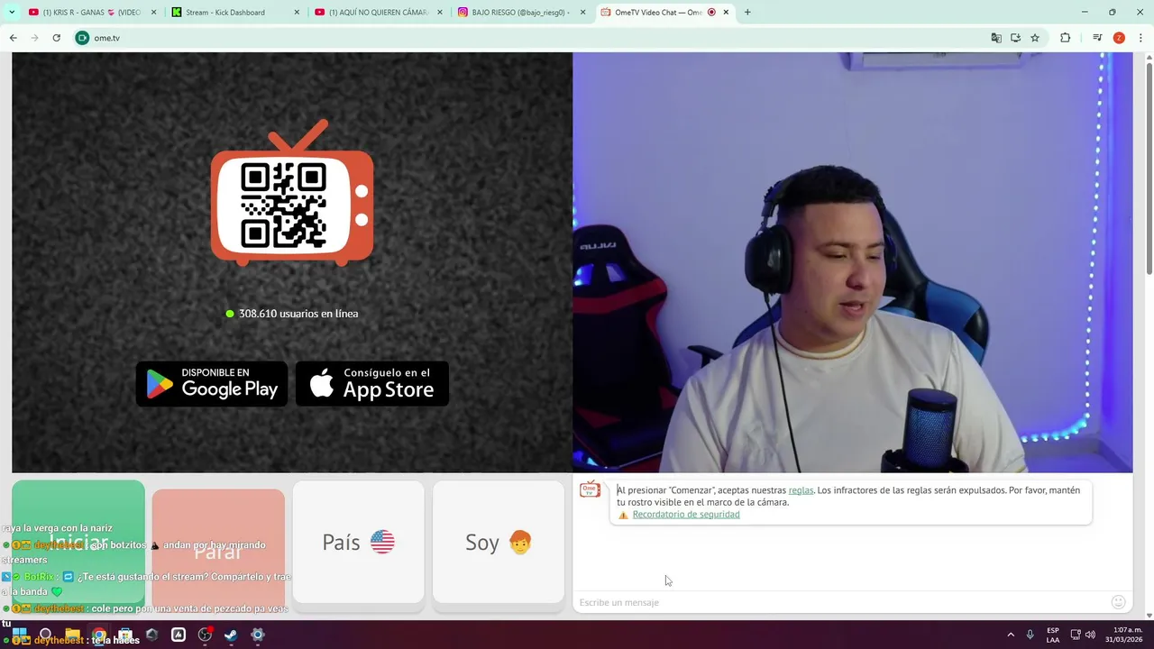Click the microphone icon in system tray
This screenshot has width=1154, height=649.
(x=1030, y=635)
